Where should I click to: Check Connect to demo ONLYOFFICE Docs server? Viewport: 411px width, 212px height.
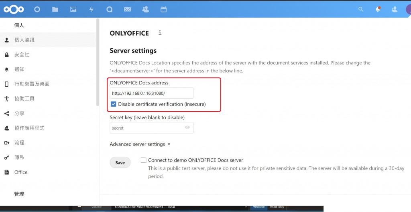tap(143, 160)
